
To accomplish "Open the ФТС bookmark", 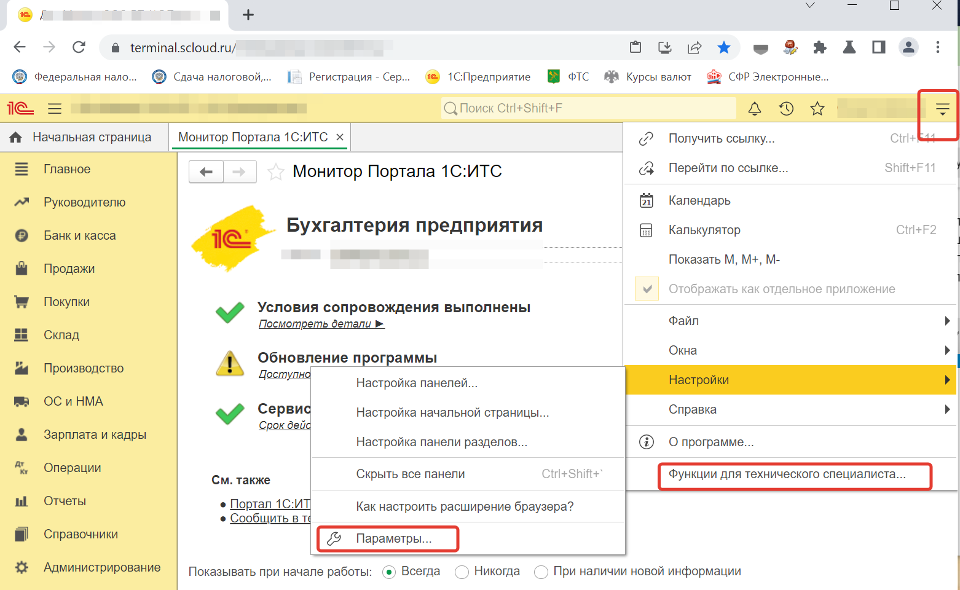I will coord(568,77).
